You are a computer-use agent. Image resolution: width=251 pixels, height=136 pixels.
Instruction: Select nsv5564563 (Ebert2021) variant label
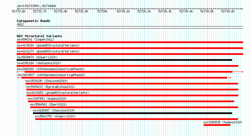49,104
